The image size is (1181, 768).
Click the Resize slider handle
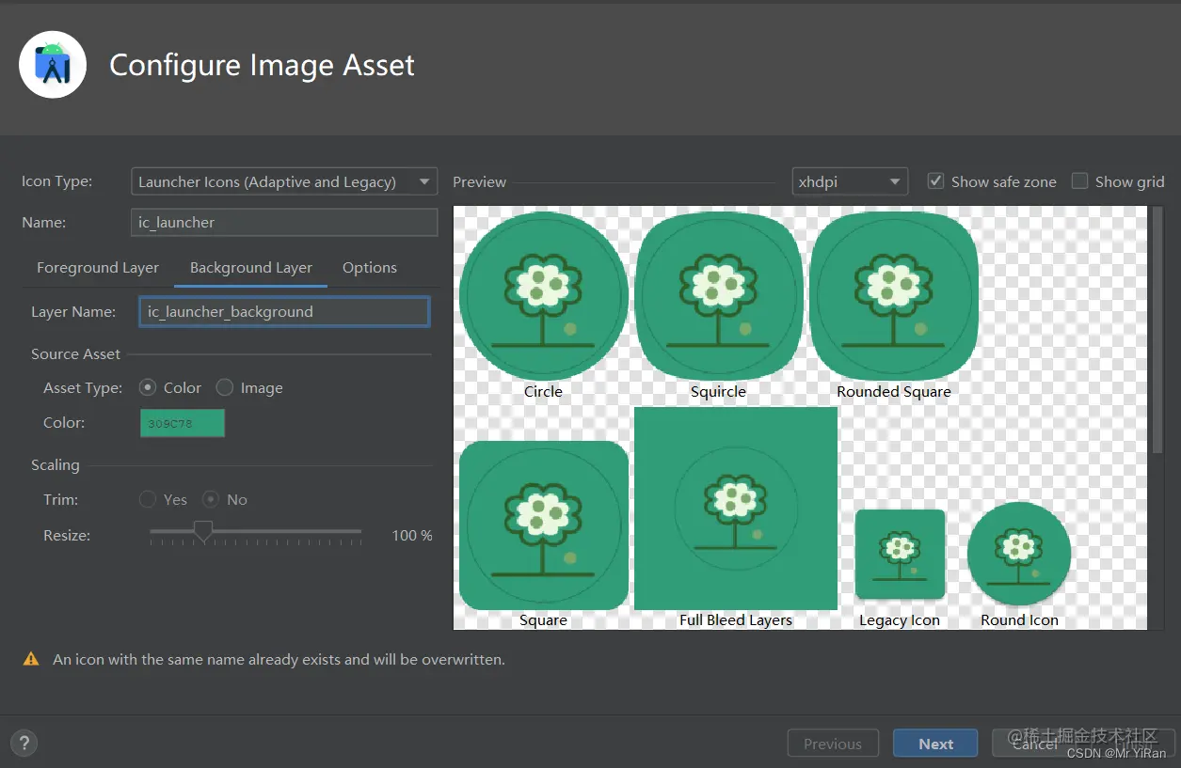point(202,532)
